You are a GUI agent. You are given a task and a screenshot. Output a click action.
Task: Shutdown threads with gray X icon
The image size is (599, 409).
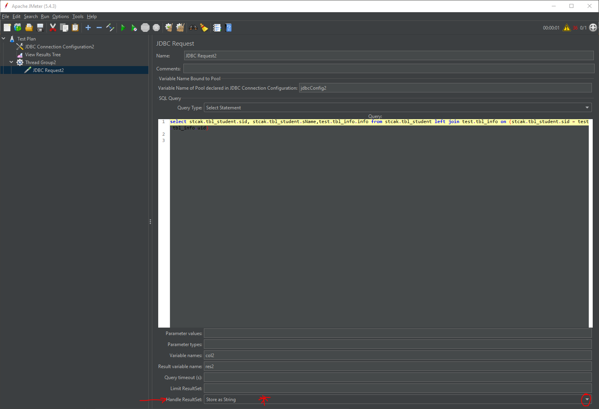(x=156, y=28)
